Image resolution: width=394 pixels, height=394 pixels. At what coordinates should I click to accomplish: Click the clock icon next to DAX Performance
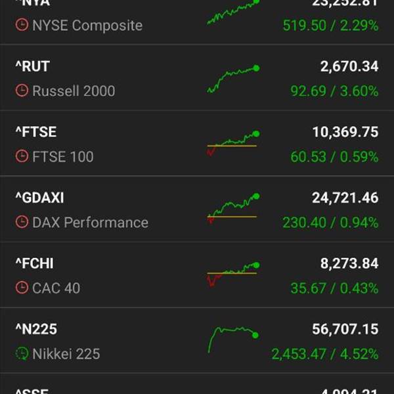coord(22,223)
